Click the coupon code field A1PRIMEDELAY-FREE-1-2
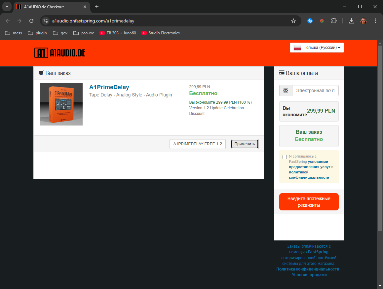The height and width of the screenshot is (289, 383). [x=197, y=144]
